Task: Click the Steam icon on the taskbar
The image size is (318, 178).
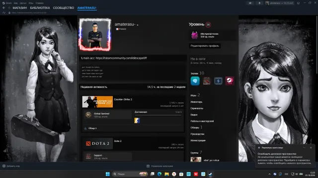Action: 210,174
